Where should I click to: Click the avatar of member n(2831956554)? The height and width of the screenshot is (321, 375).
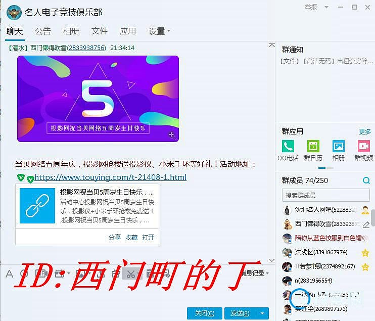[287, 281]
